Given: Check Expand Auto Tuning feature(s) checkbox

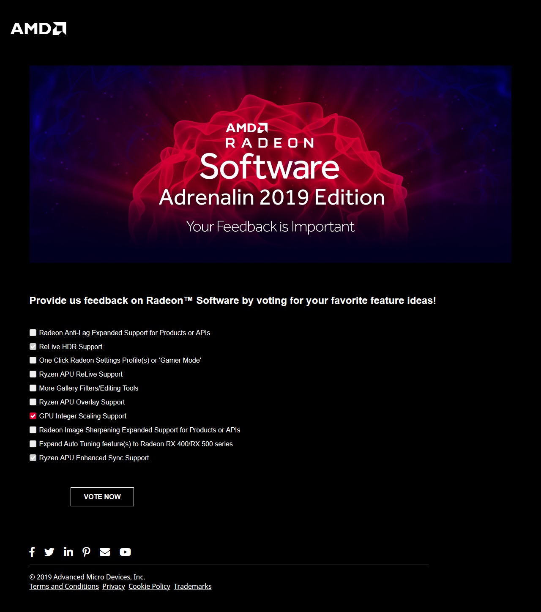Looking at the screenshot, I should [x=33, y=444].
